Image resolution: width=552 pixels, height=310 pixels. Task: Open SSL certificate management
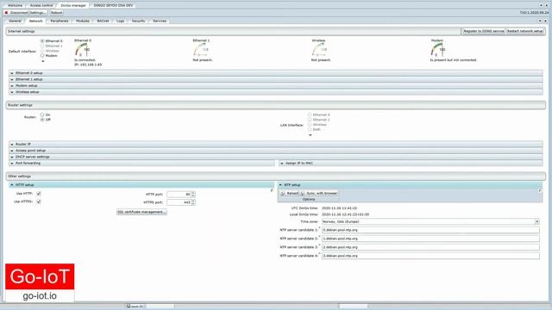tap(141, 212)
